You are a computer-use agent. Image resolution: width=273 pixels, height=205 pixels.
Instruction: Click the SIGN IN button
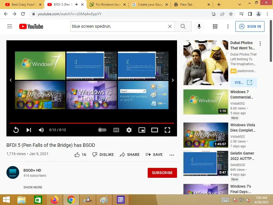tap(250, 26)
